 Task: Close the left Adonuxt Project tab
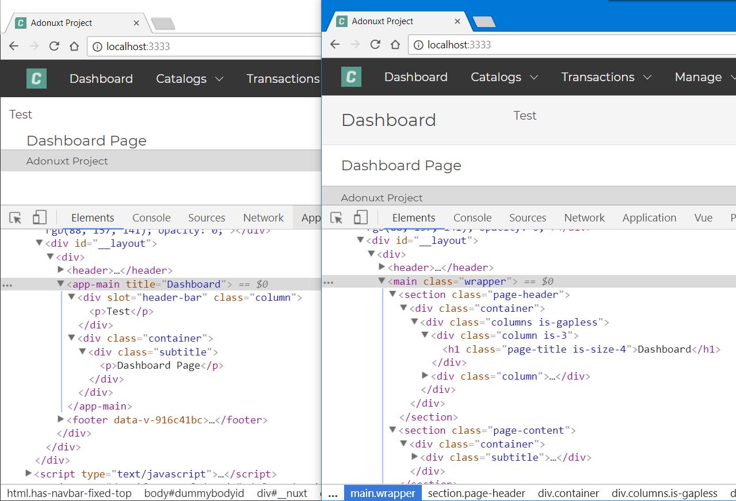[x=136, y=23]
